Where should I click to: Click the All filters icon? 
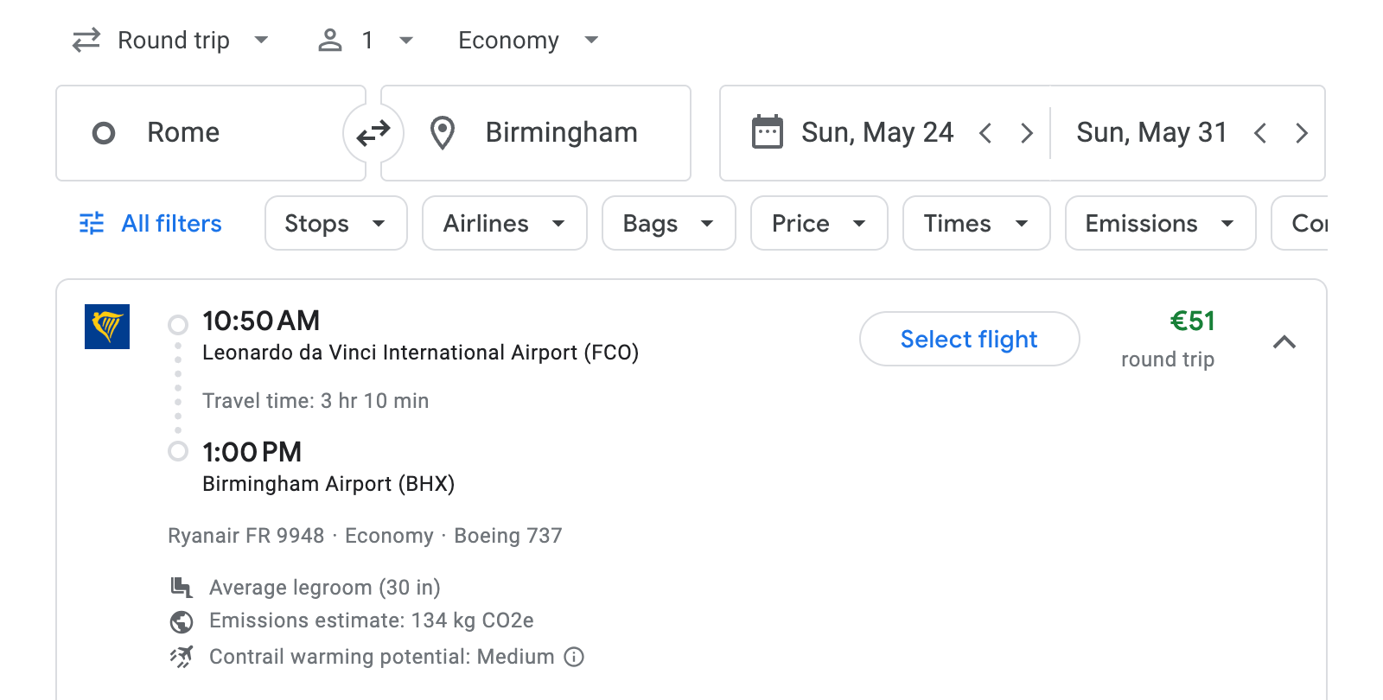(90, 223)
